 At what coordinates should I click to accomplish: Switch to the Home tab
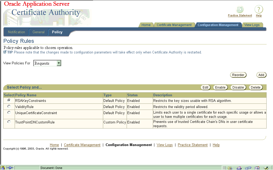point(146,25)
